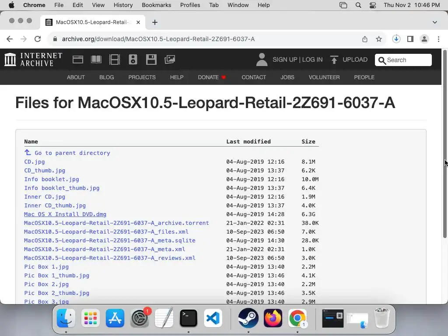This screenshot has height=336, width=448.
Task: Open the Texts book icon in header
Action: [x=96, y=59]
